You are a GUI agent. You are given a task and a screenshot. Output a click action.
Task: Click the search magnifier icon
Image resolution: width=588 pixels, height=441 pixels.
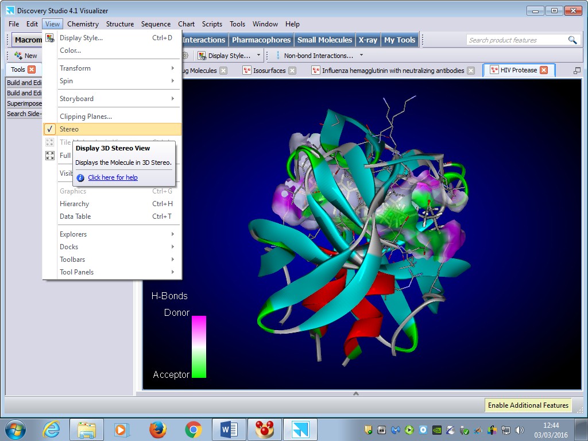[x=572, y=40]
